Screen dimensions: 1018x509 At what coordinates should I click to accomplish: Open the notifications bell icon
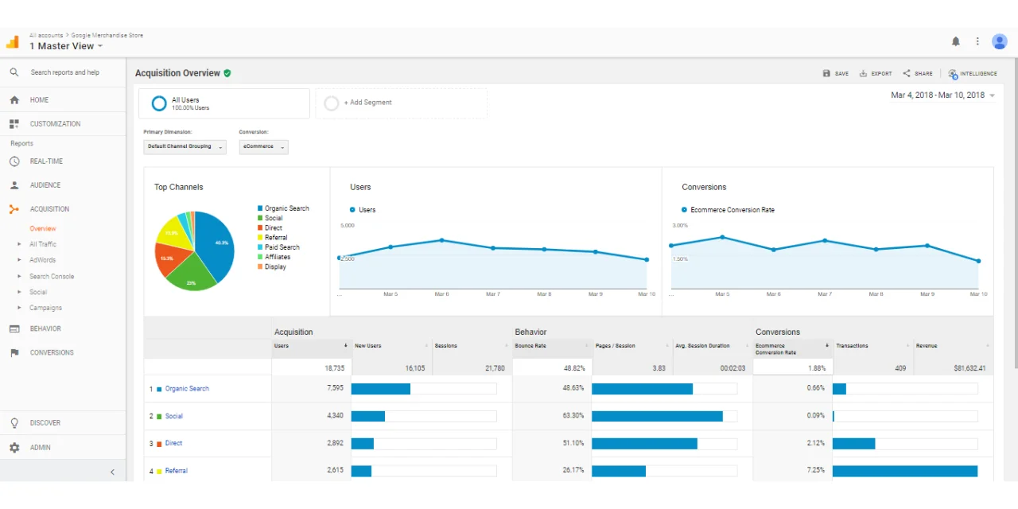(x=956, y=41)
